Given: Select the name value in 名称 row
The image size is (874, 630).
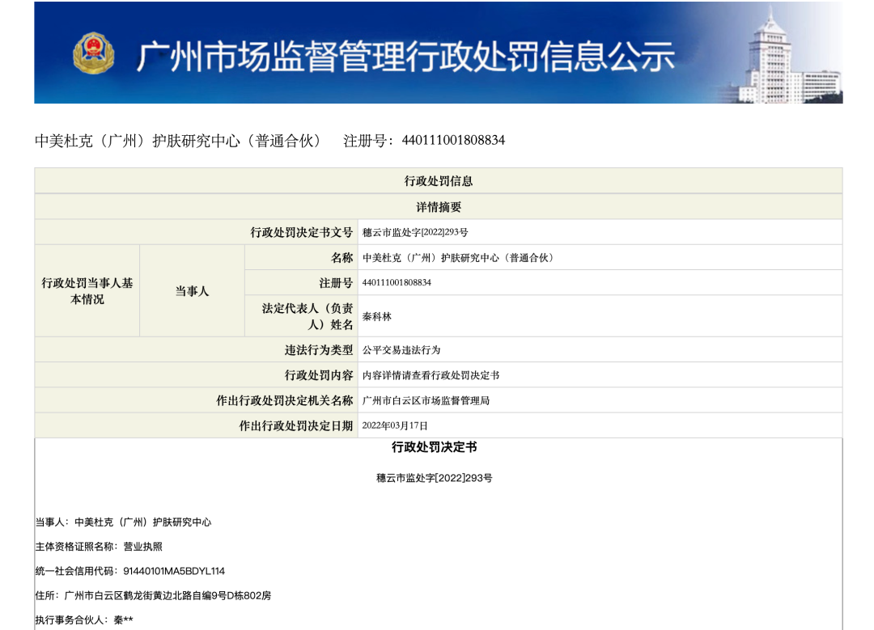Looking at the screenshot, I should pos(458,258).
